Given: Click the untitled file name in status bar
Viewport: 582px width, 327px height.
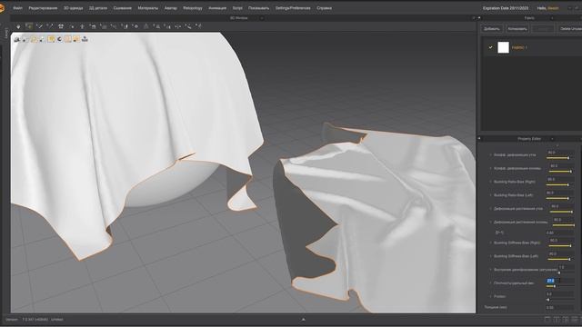Looking at the screenshot, I should (56, 319).
